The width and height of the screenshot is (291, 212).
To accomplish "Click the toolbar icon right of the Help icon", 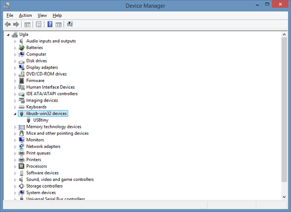I will (58, 24).
